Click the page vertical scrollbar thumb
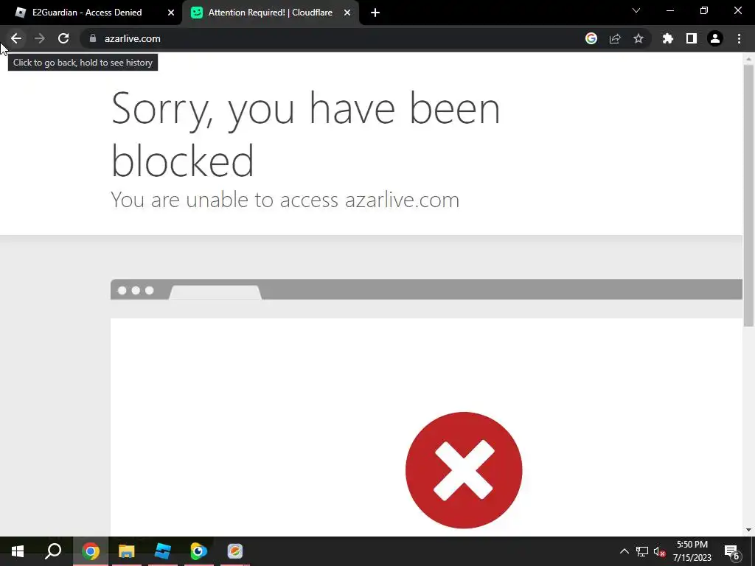The height and width of the screenshot is (566, 755). click(748, 195)
